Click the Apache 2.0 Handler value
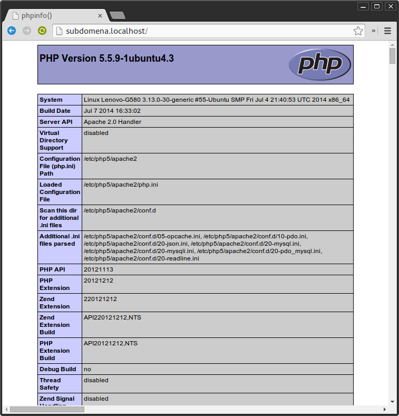Screen dimensions: 399x416 point(112,122)
